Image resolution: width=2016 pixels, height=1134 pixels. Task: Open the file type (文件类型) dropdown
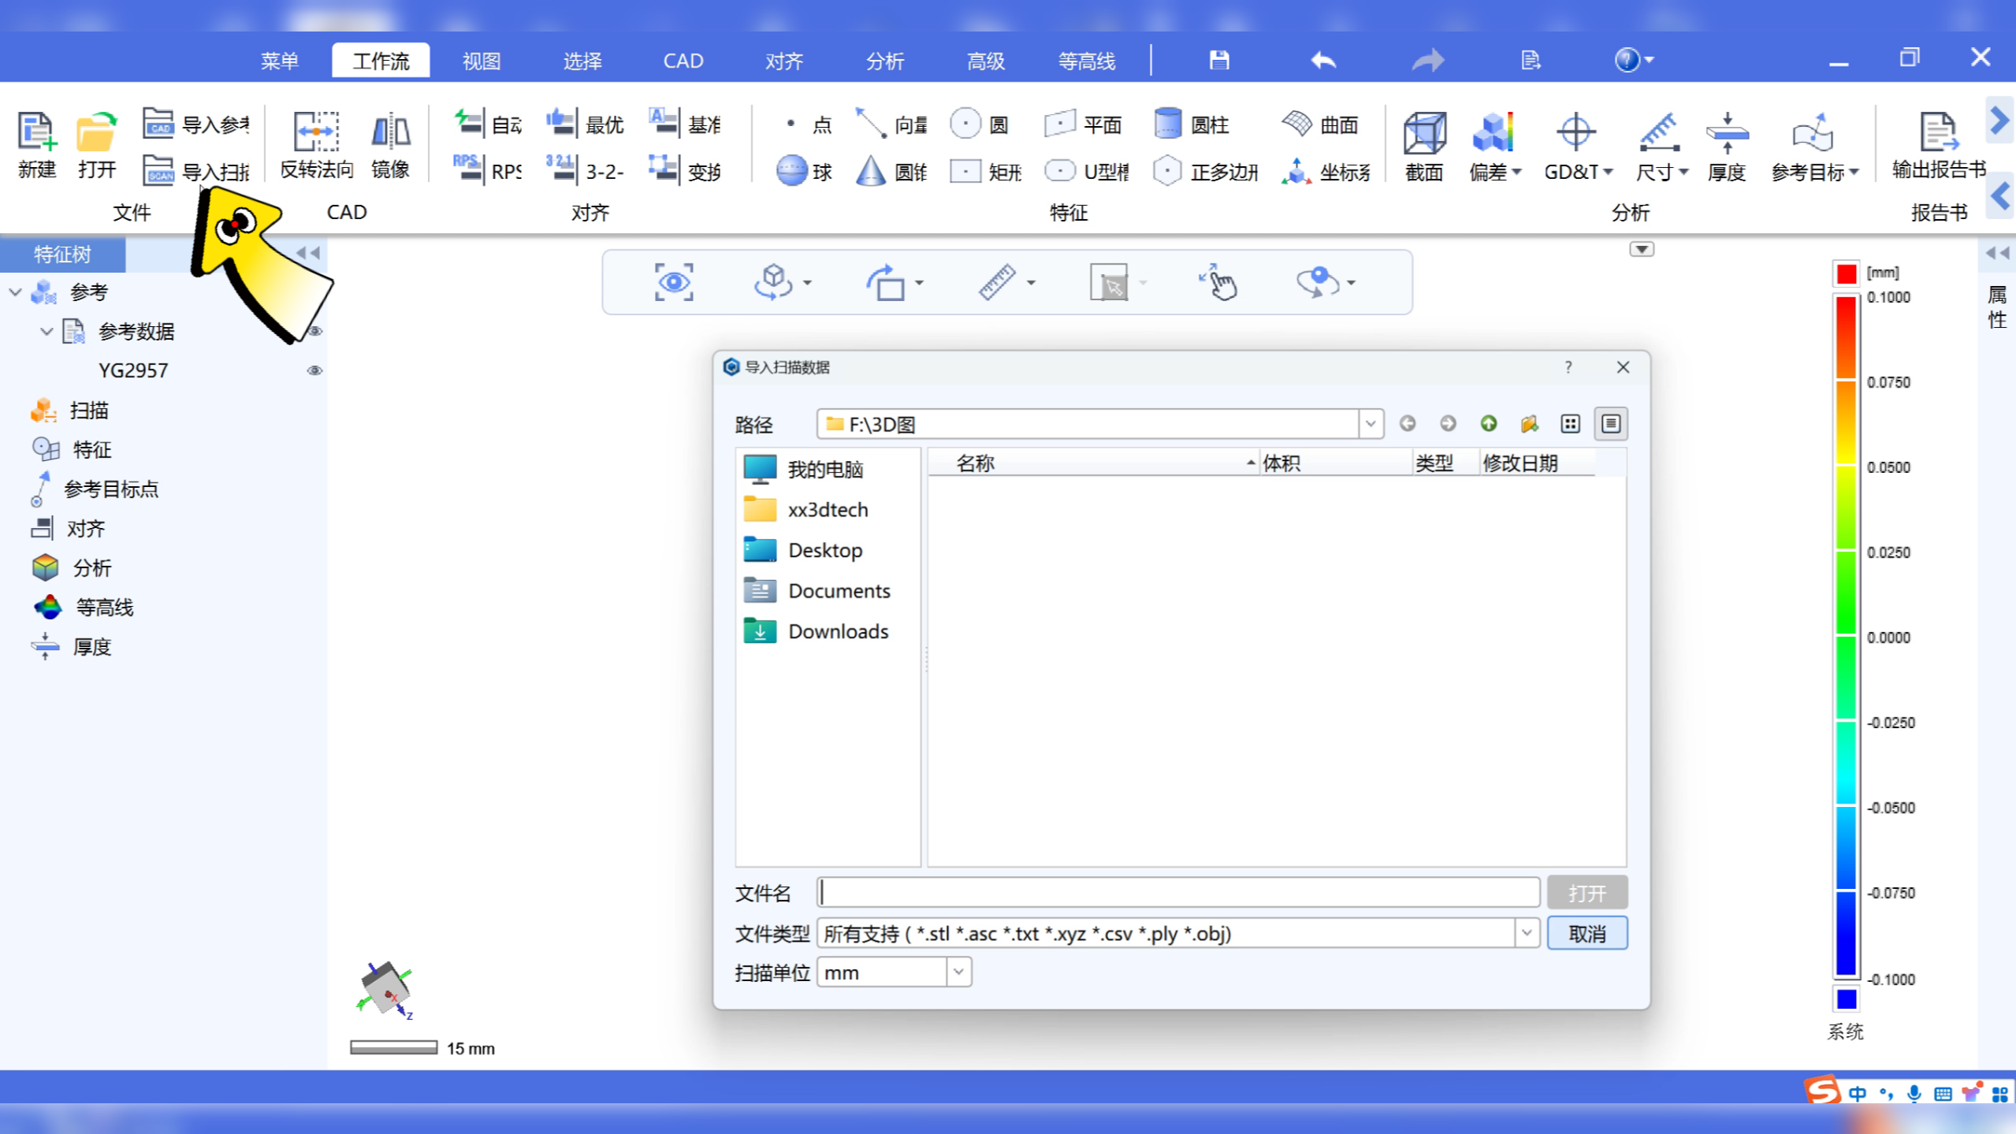coord(1527,933)
